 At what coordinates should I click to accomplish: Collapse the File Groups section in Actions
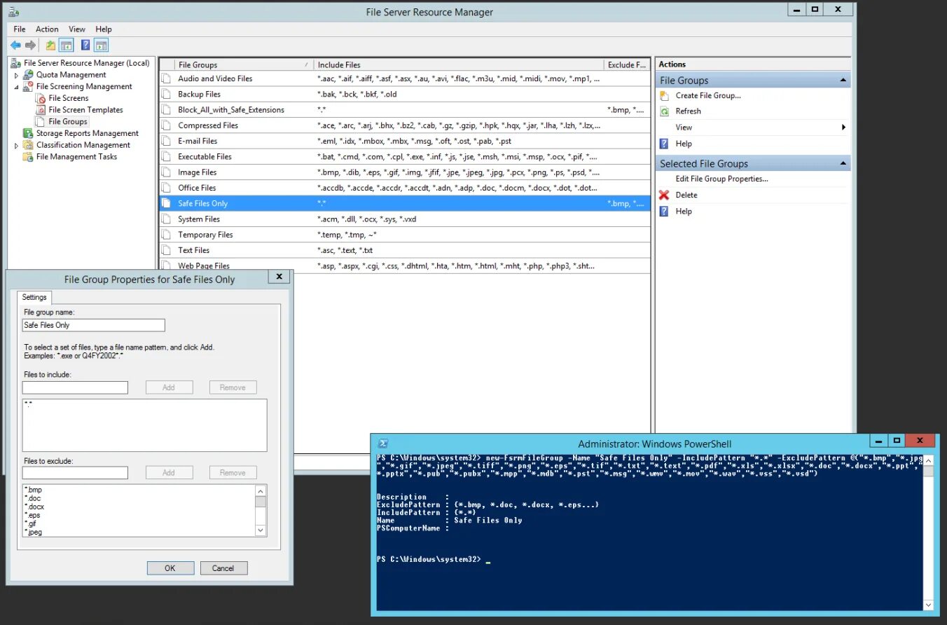(x=843, y=80)
